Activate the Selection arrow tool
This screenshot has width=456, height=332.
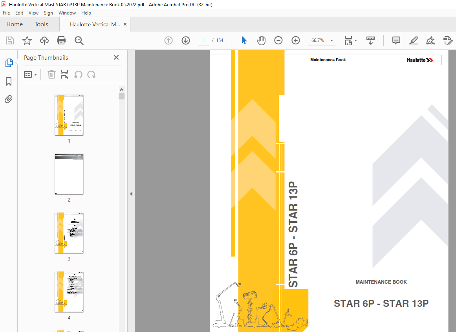coord(244,40)
